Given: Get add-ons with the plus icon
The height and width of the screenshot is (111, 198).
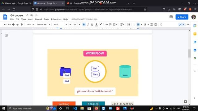Looking at the screenshot, I should click(x=195, y=71).
